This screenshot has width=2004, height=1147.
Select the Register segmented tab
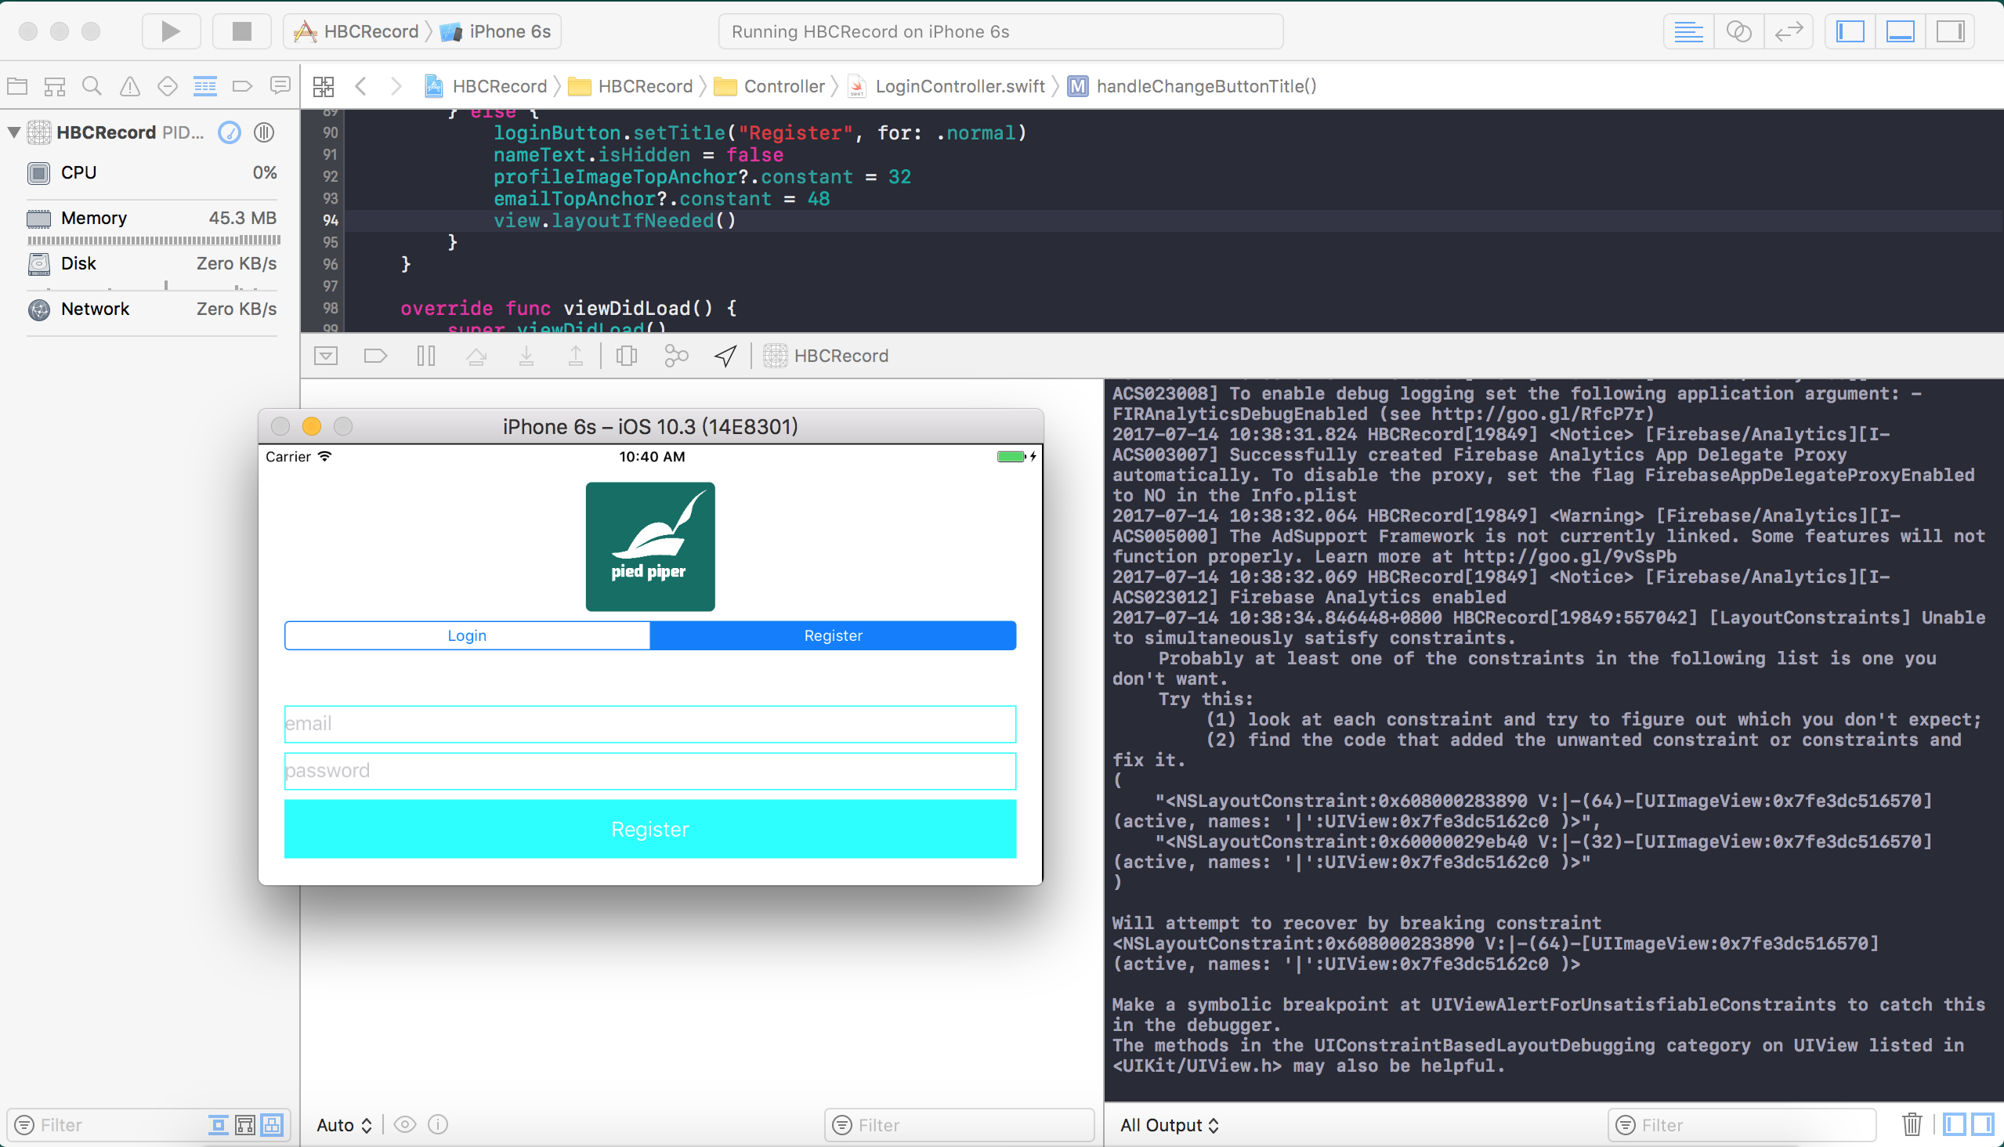point(833,635)
